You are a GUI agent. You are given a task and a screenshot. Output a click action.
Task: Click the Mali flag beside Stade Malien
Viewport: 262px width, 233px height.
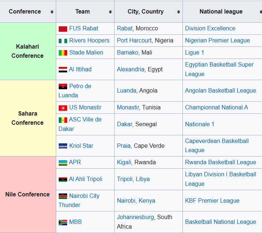[x=63, y=53]
